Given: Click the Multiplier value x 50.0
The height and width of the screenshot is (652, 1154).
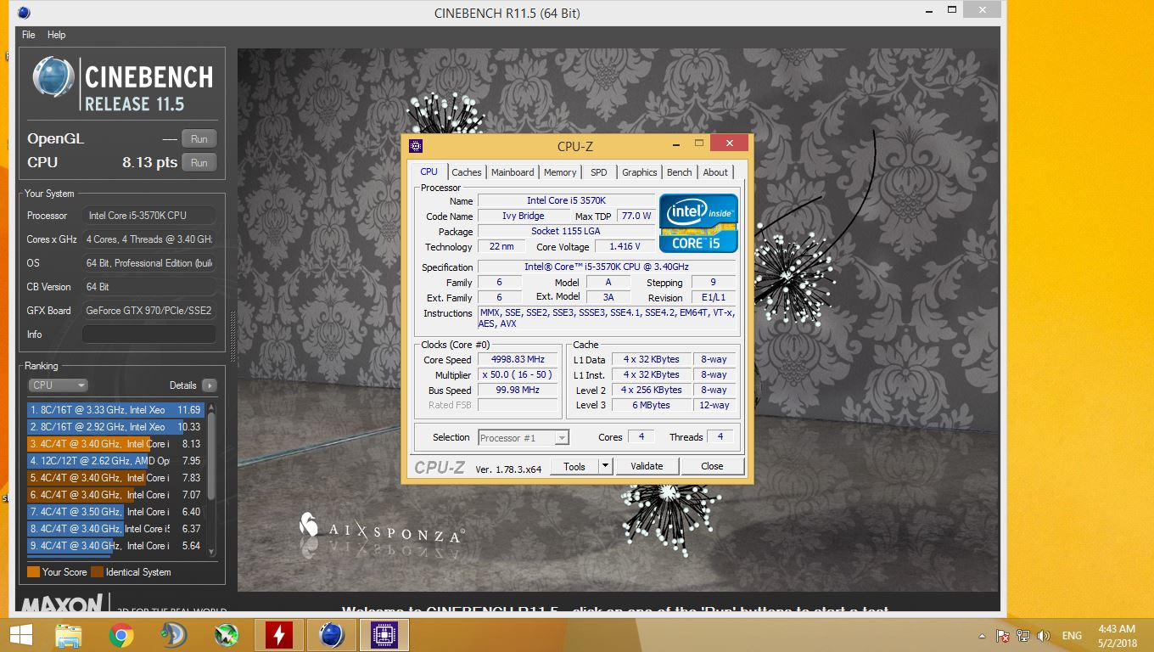Looking at the screenshot, I should point(518,375).
